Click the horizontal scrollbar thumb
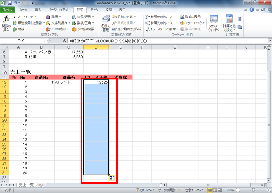The width and height of the screenshot is (272, 193). tap(208, 185)
